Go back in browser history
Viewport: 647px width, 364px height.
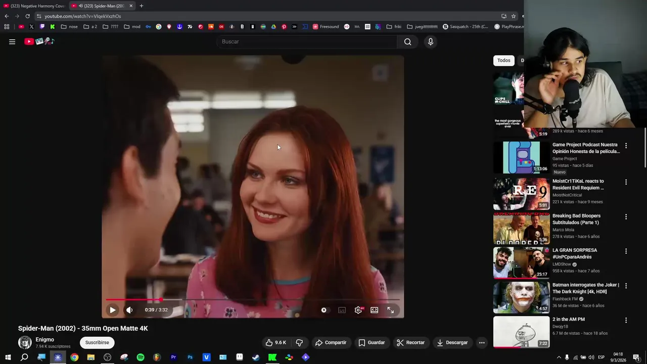coord(7,16)
